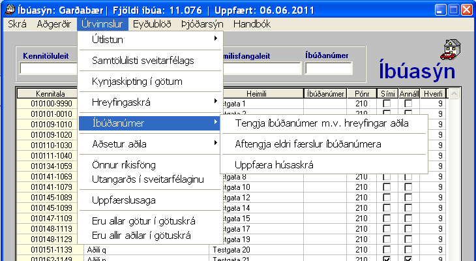Image resolution: width=476 pixels, height=261 pixels.
Task: Click the title bar application icon
Action: point(10,10)
